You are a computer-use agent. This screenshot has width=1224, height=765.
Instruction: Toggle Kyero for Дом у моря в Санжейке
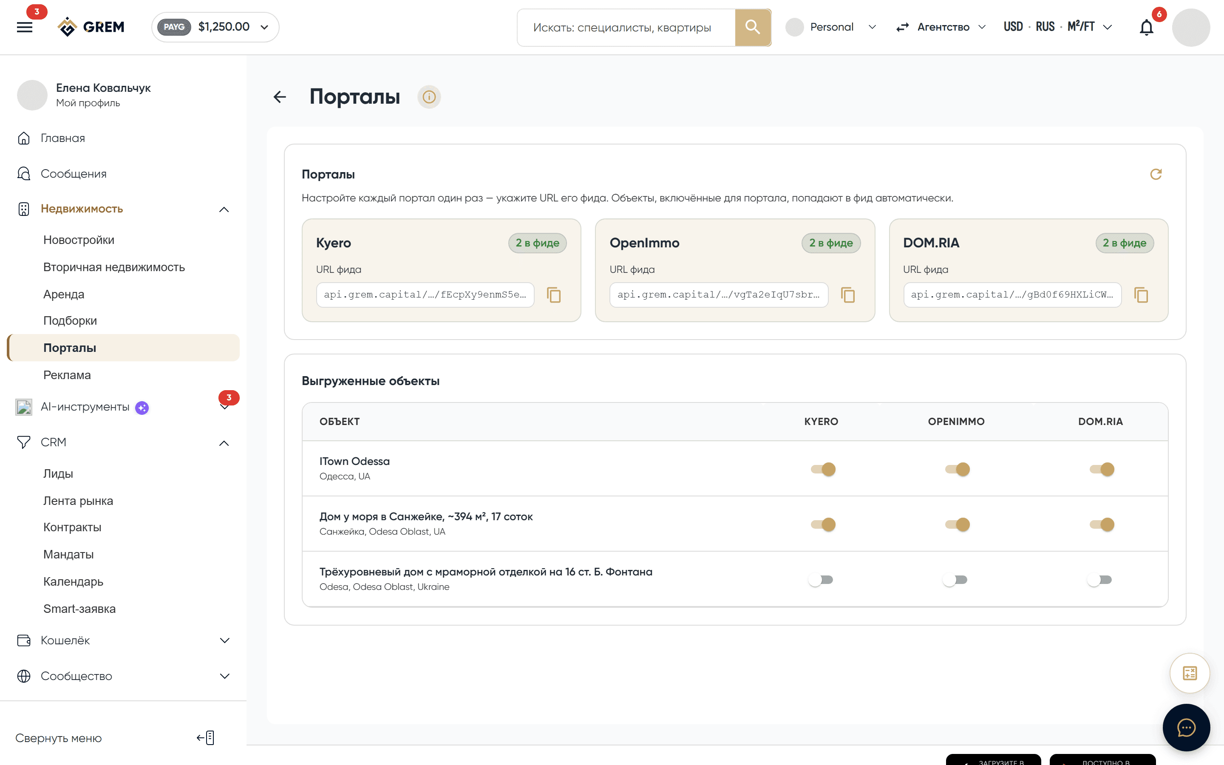[822, 524]
